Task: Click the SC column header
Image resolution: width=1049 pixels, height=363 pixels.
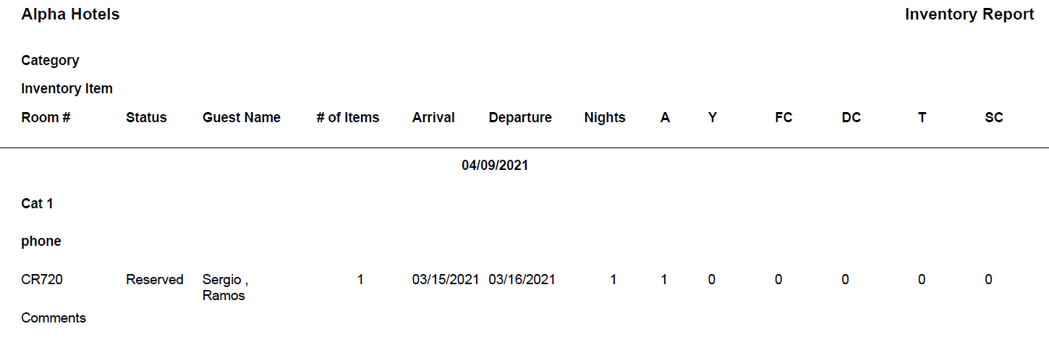Action: pyautogui.click(x=994, y=118)
